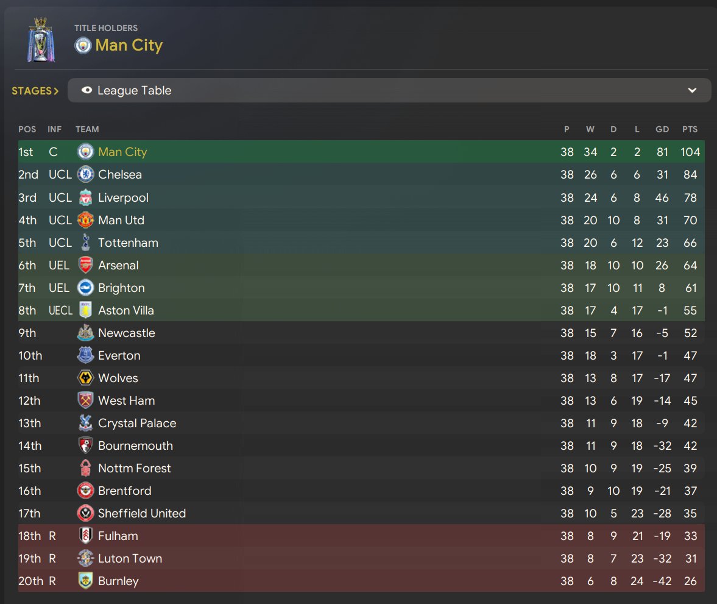Click the Premier League trophy icon
Screen dimensions: 717x604
(x=41, y=40)
